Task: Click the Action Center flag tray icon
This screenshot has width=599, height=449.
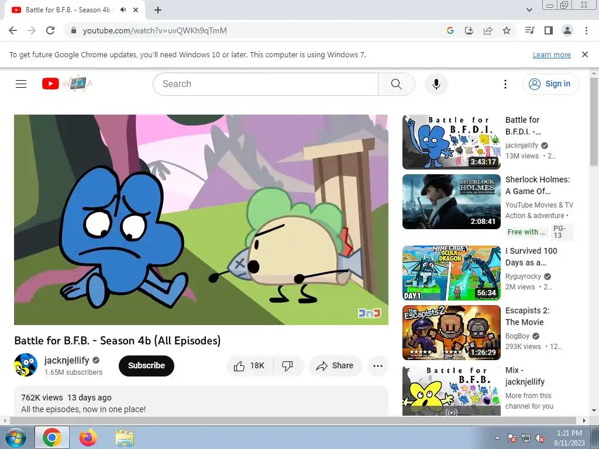Action: point(512,438)
